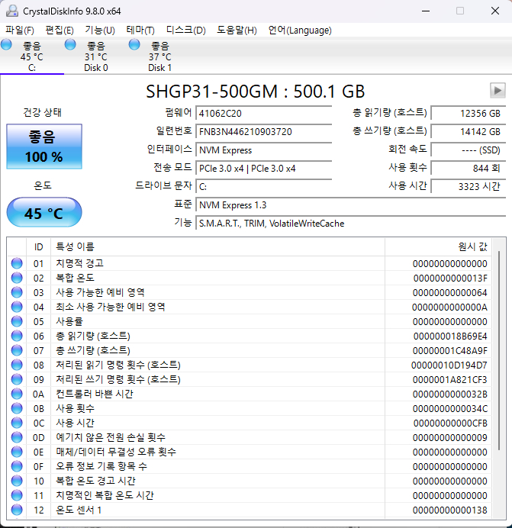Click the 45 °C temperature button

point(44,212)
